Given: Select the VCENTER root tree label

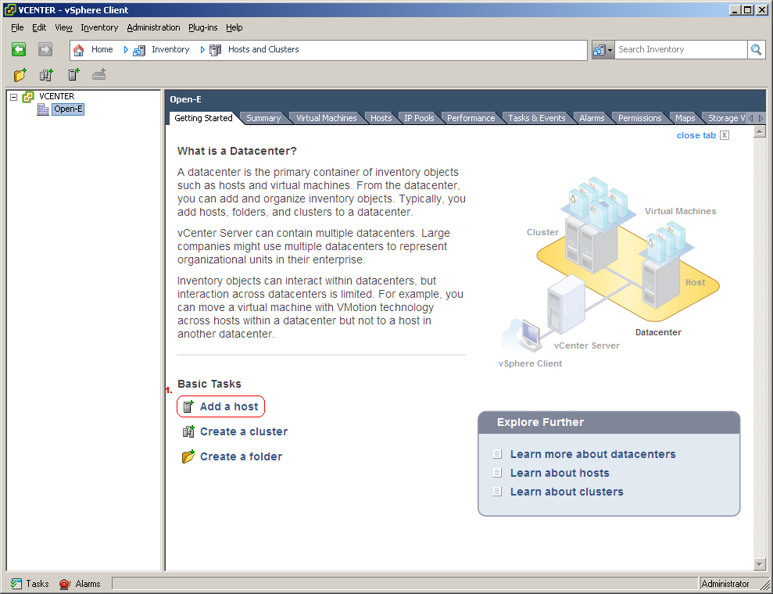Looking at the screenshot, I should [57, 96].
